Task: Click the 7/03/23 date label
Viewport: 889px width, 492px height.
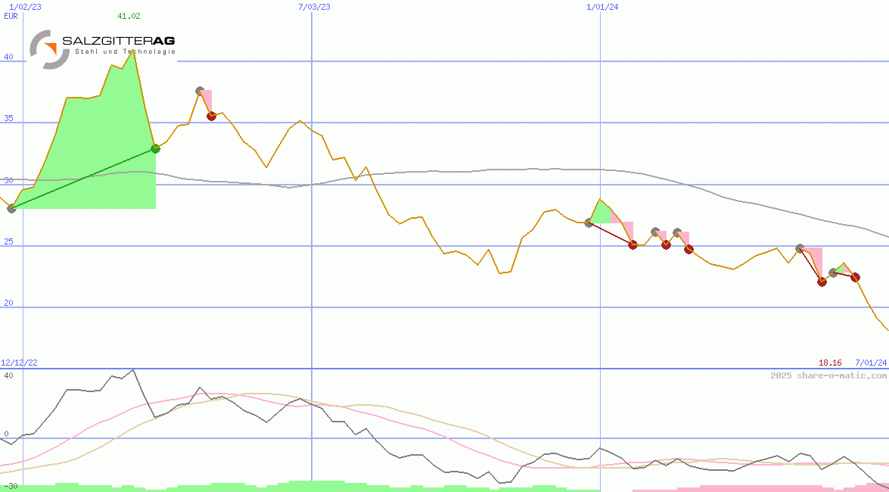Action: point(314,7)
